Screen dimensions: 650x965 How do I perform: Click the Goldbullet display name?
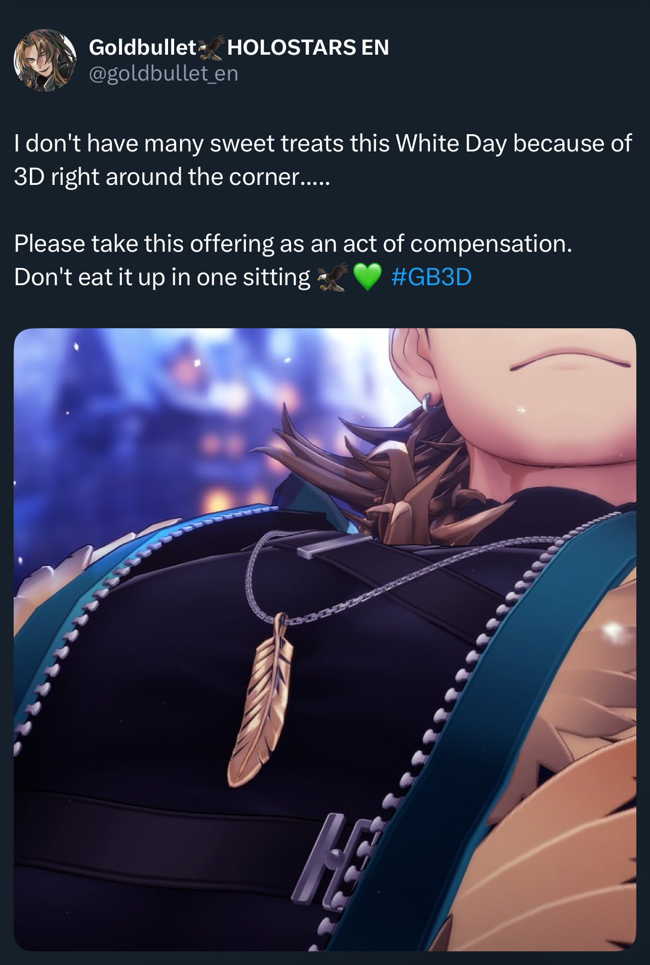click(x=142, y=48)
